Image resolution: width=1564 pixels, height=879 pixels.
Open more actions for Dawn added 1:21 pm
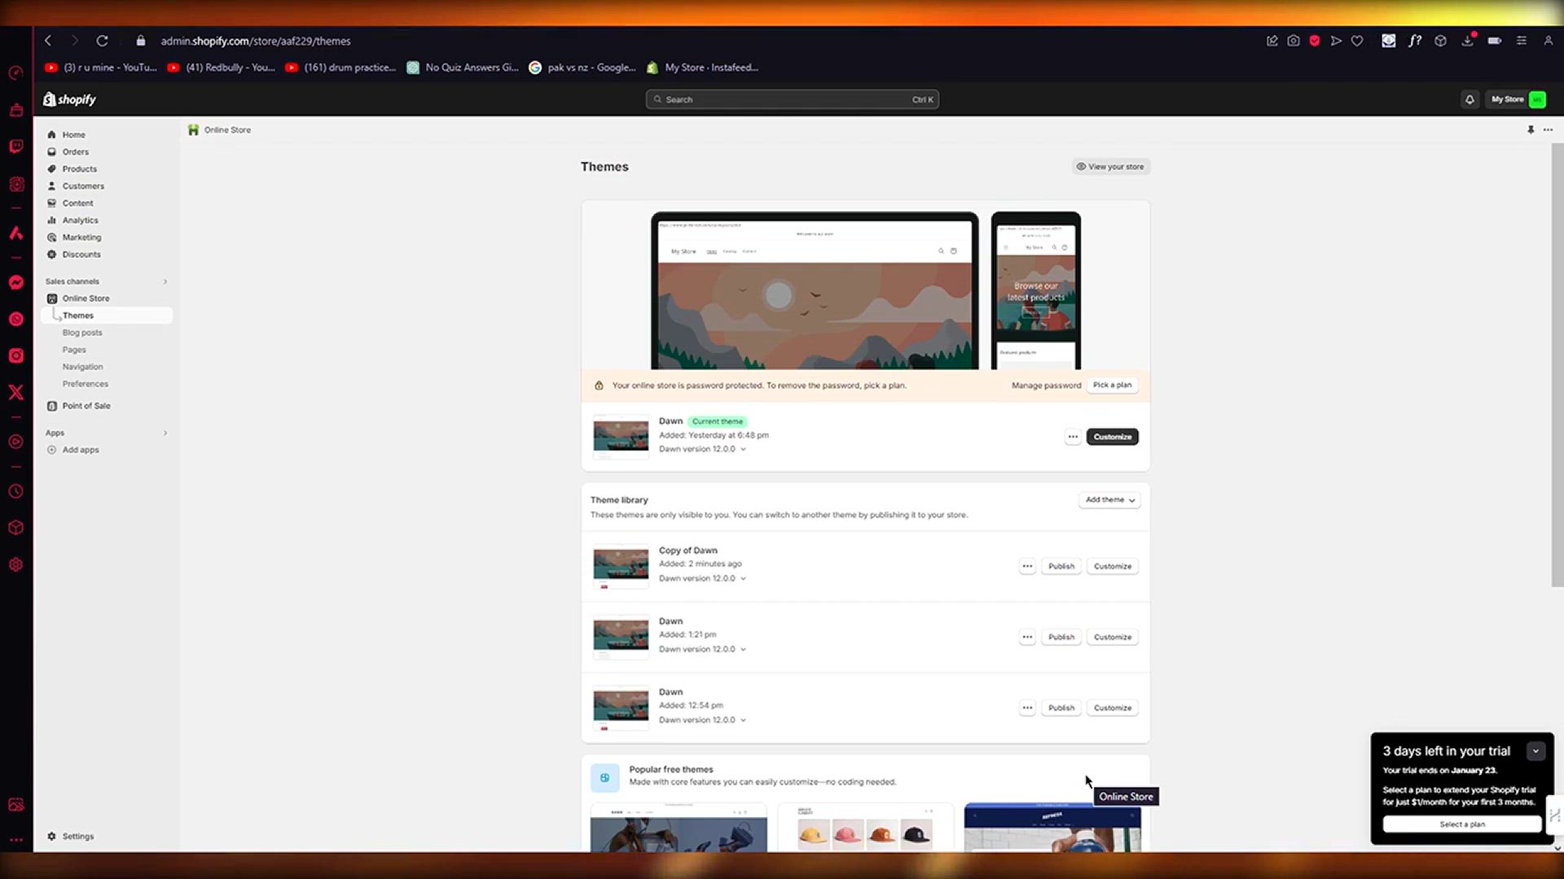pos(1027,637)
